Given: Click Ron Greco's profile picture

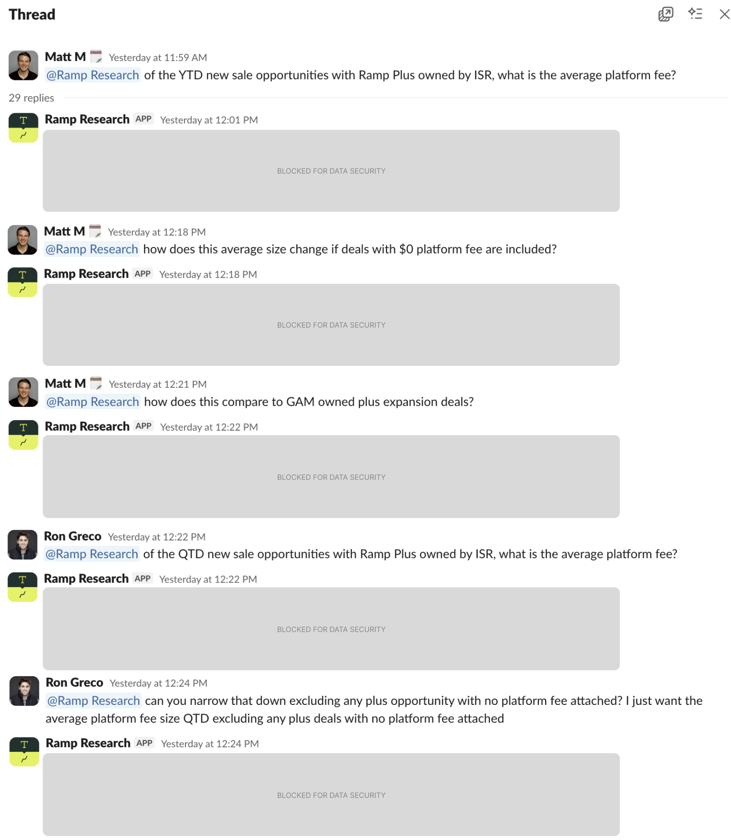Looking at the screenshot, I should [x=22, y=544].
